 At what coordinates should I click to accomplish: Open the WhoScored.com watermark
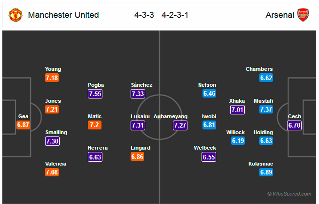point(289,194)
